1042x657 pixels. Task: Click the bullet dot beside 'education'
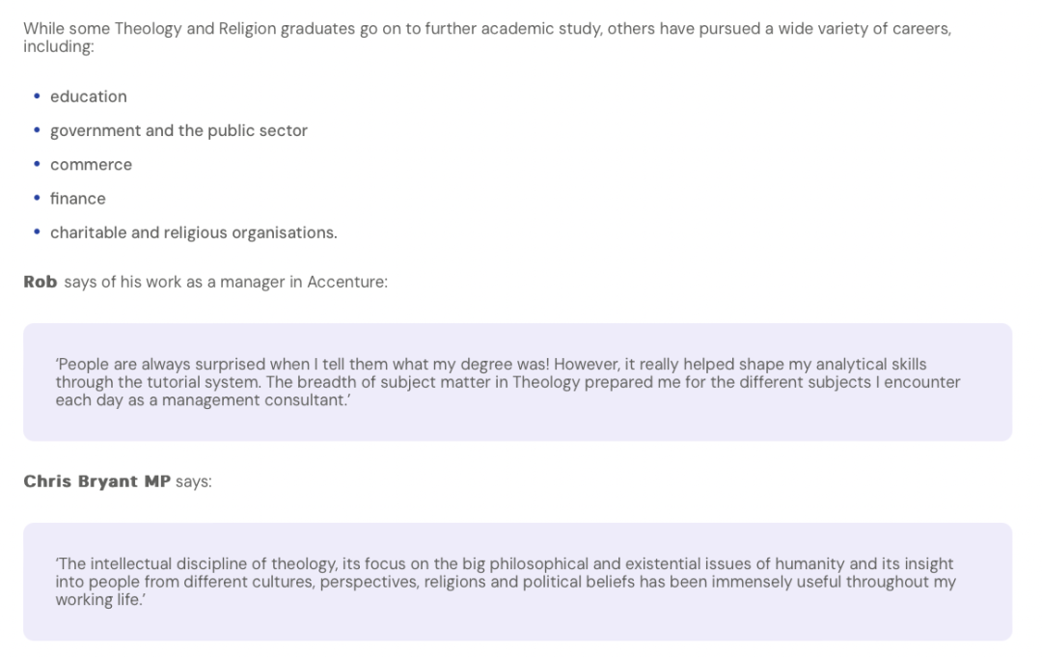pyautogui.click(x=37, y=96)
